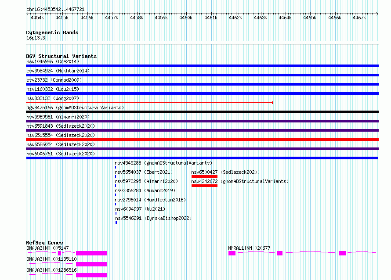Click the DNAJA3|NM_005147 gene label
This screenshot has width=391, height=280.
[x=47, y=248]
